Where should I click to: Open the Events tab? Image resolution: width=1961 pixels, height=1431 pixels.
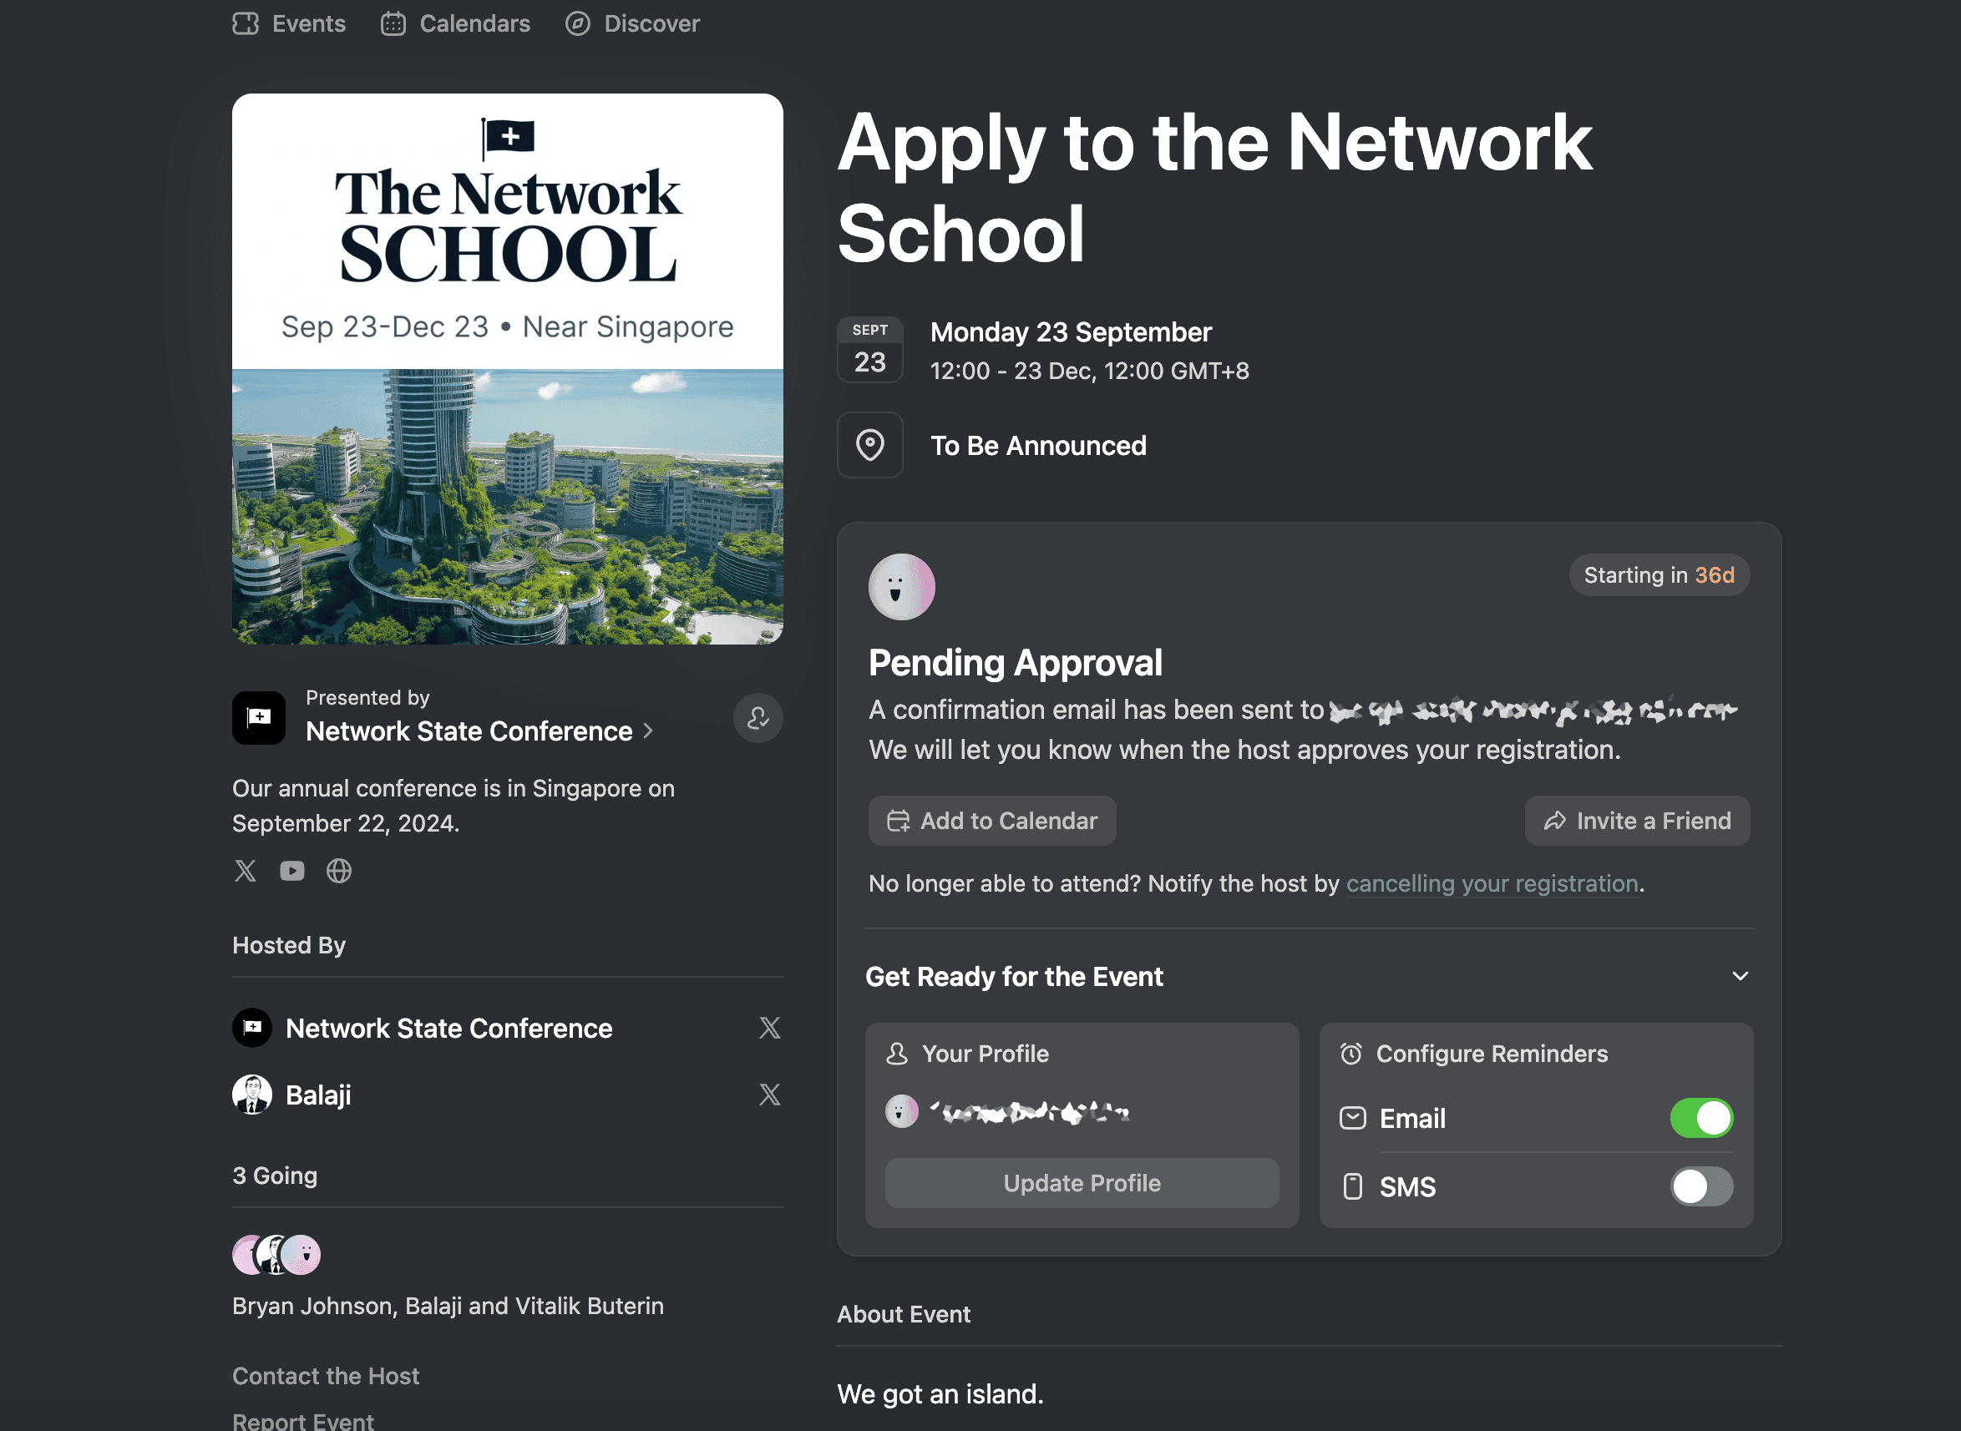pyautogui.click(x=290, y=23)
